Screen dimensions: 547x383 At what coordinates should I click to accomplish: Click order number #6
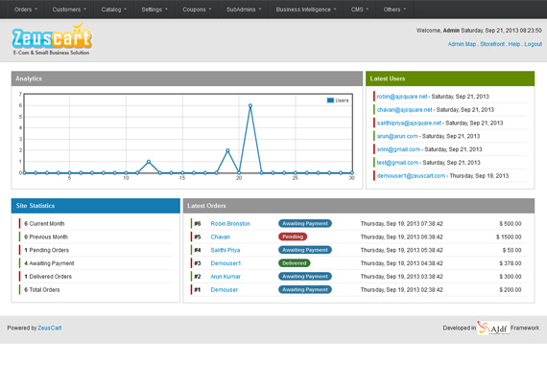tap(198, 223)
